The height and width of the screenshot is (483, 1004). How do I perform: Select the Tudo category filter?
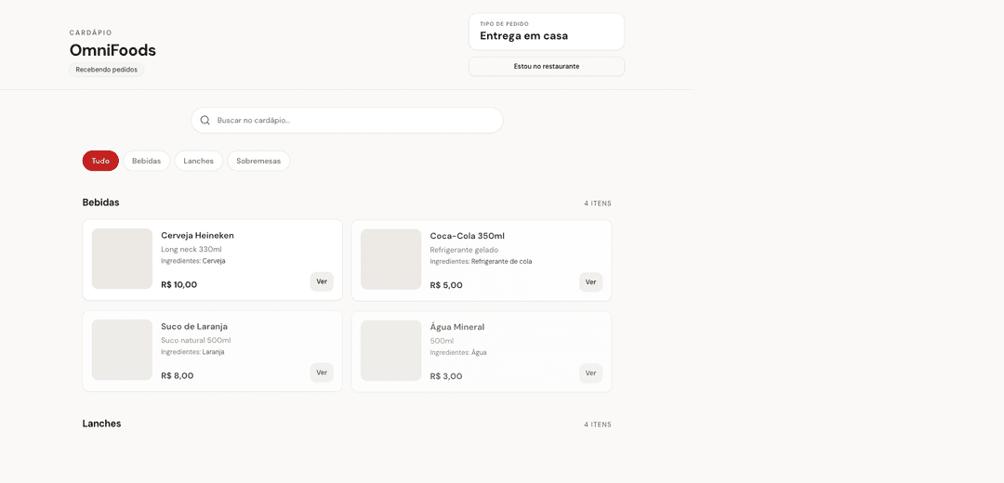coord(100,162)
